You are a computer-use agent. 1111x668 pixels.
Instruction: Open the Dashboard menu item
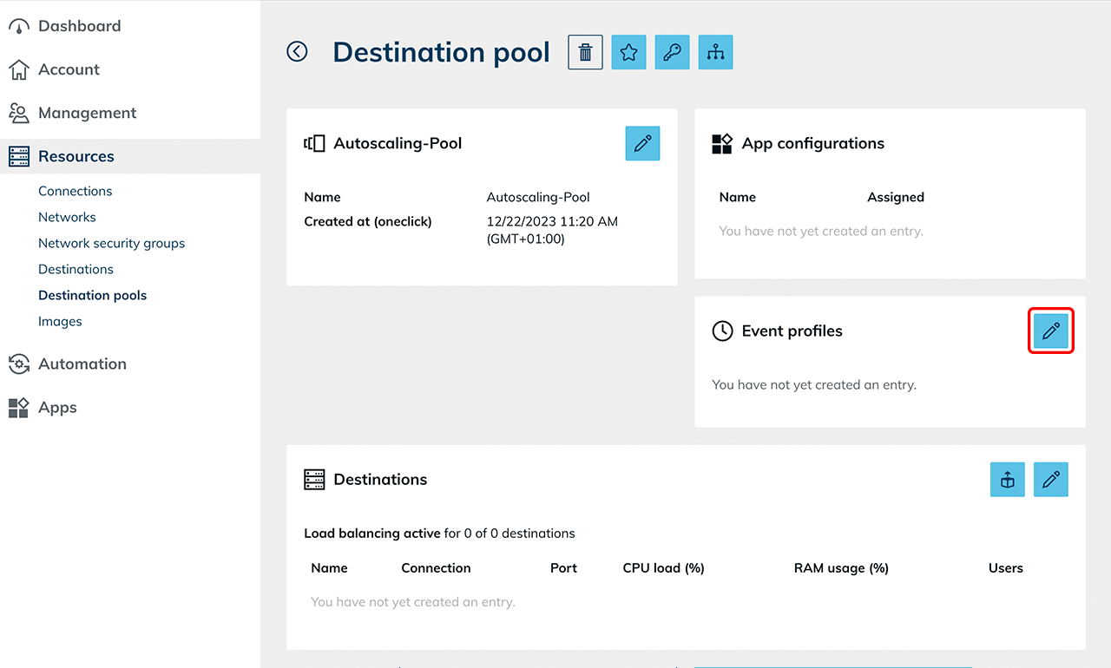tap(79, 26)
